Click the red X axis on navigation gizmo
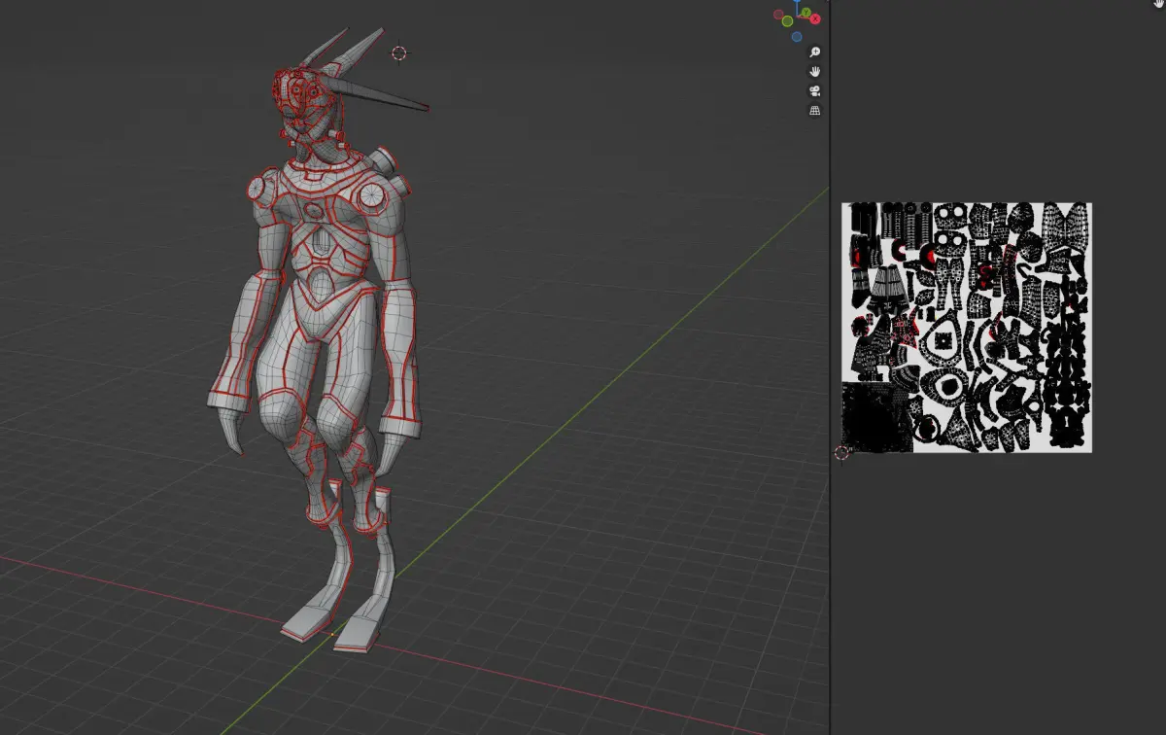Screen dimensions: 1166x735 coord(815,18)
